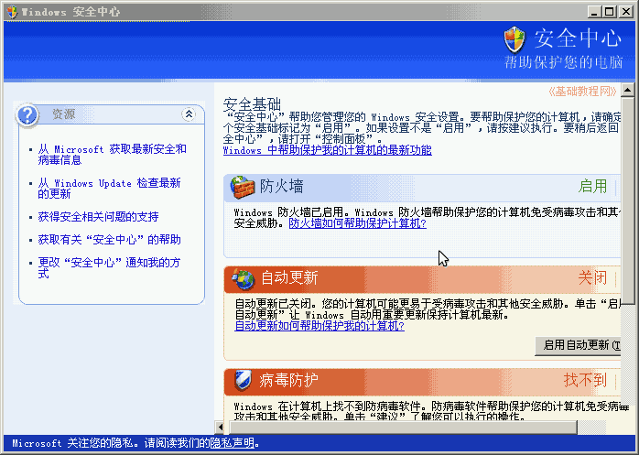Click the vertical scrollbar thumb
The image size is (639, 455).
click(628, 200)
